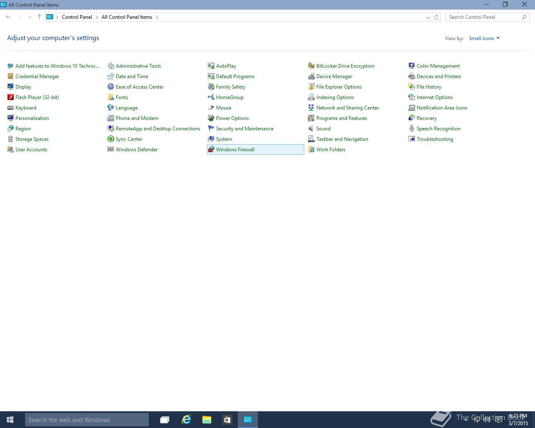
Task: Click the Security and Maintenance flag icon
Action: click(x=211, y=129)
